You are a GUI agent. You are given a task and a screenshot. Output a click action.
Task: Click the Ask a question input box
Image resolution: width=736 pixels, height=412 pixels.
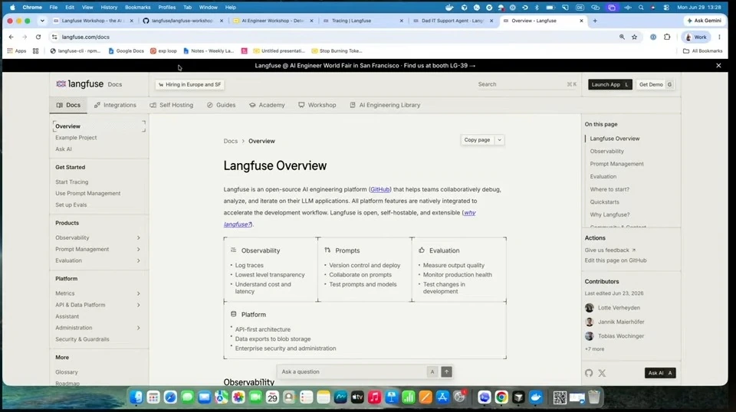coord(353,371)
